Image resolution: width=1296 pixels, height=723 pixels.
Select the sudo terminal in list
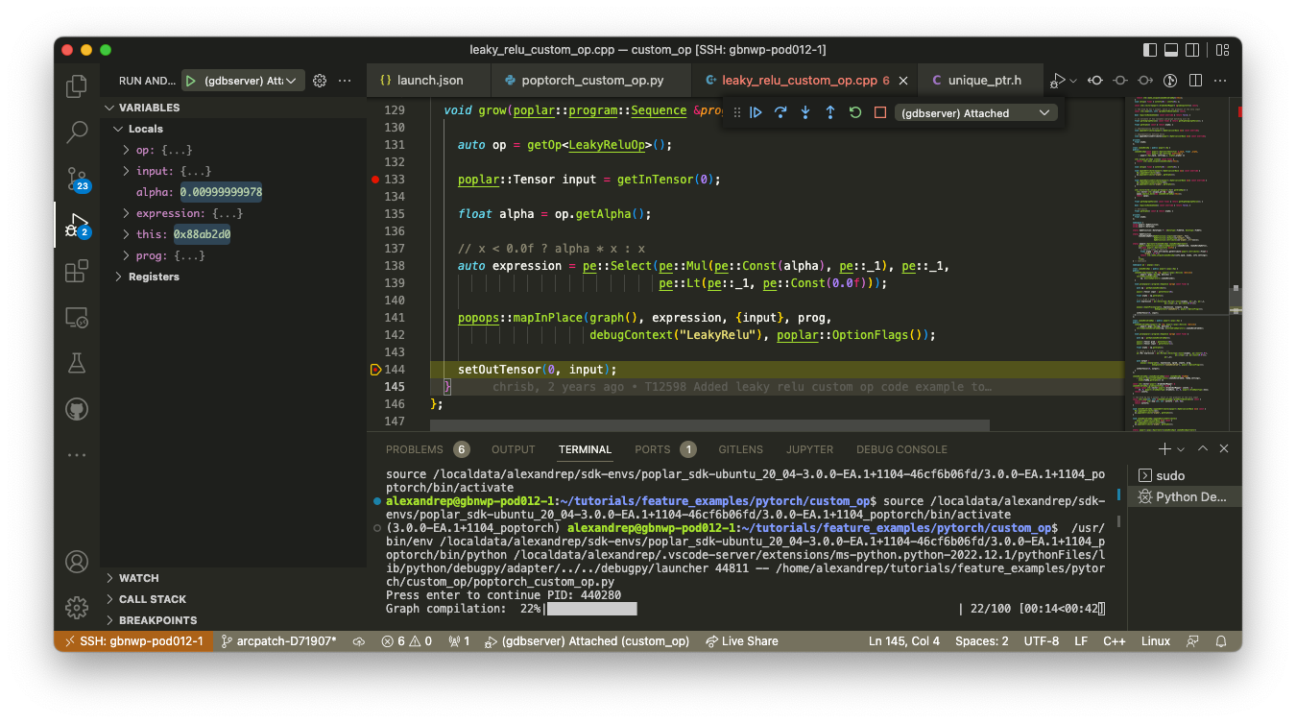(x=1185, y=475)
